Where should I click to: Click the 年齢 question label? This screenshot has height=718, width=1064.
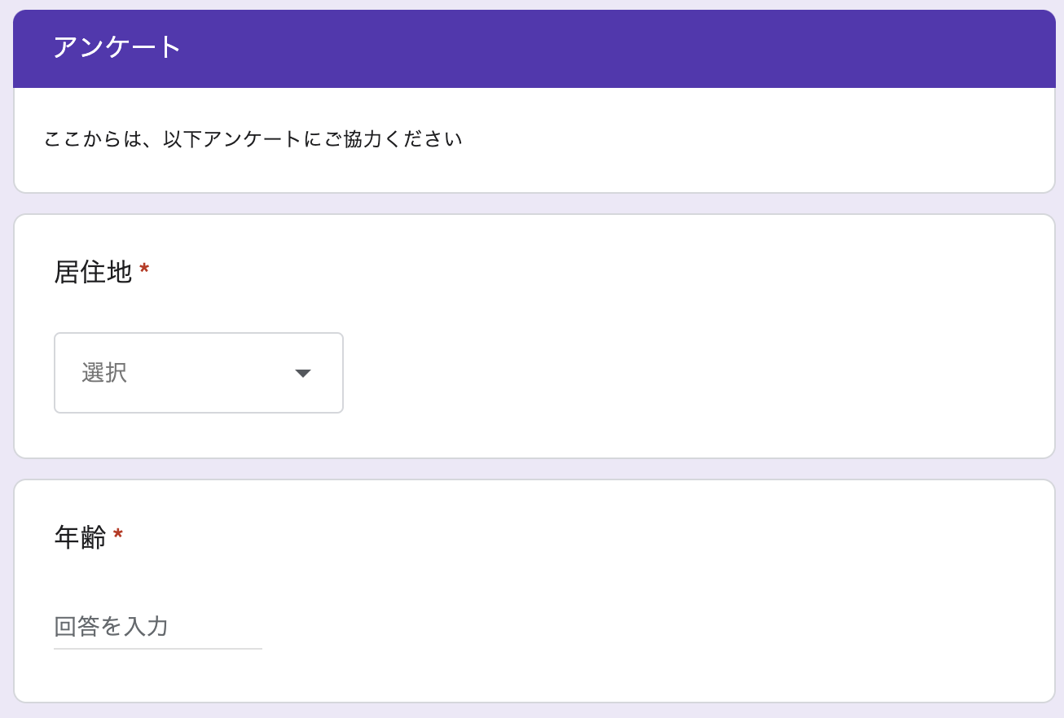point(80,537)
